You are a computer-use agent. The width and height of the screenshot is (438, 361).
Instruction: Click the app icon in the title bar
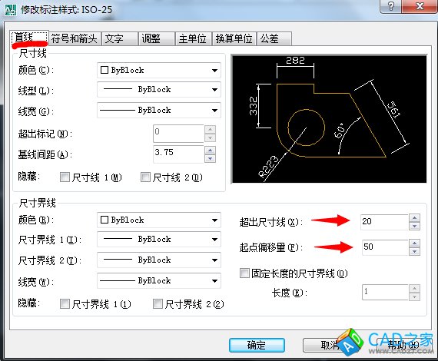pyautogui.click(x=11, y=9)
